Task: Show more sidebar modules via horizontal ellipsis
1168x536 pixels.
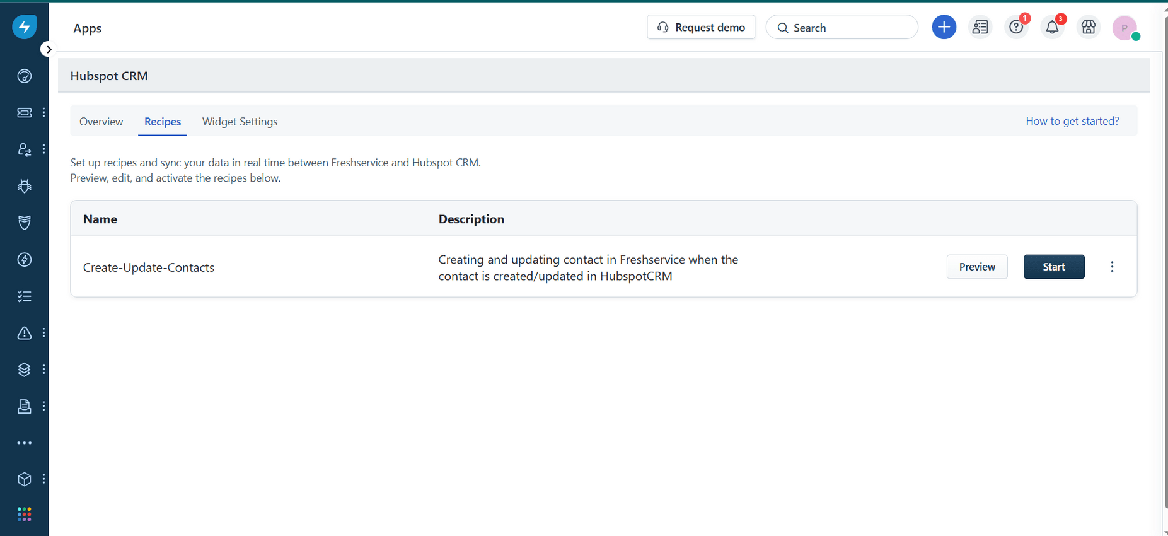Action: click(x=25, y=443)
